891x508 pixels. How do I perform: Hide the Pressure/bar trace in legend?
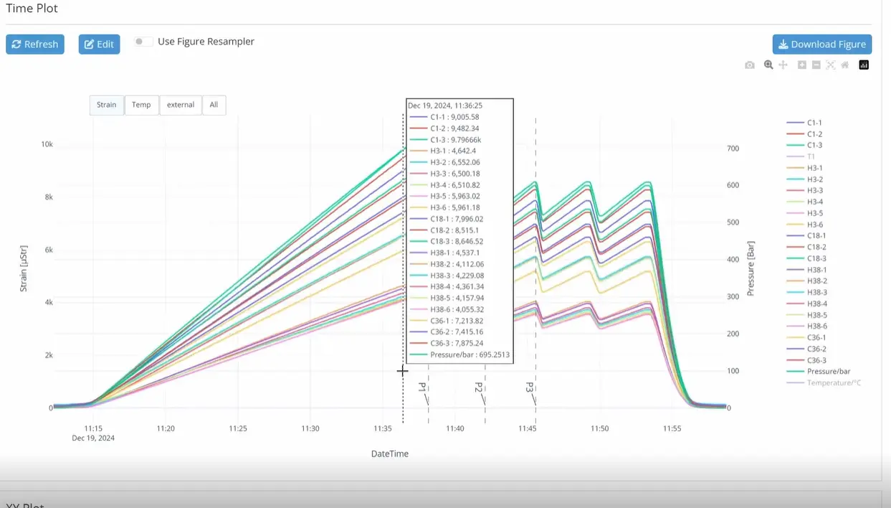point(829,372)
